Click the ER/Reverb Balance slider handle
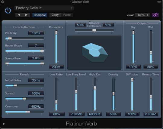The height and width of the screenshot is (129, 163). tap(94, 30)
